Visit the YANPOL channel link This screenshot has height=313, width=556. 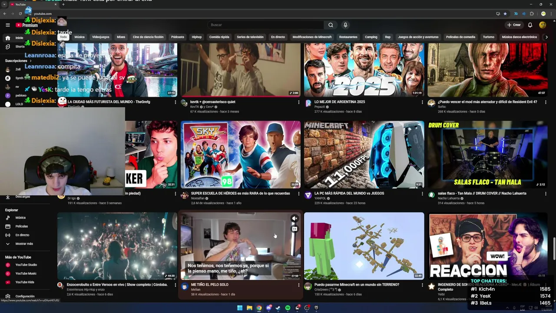(320, 198)
